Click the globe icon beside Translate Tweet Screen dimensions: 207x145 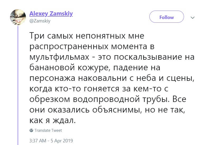[x=31, y=130]
